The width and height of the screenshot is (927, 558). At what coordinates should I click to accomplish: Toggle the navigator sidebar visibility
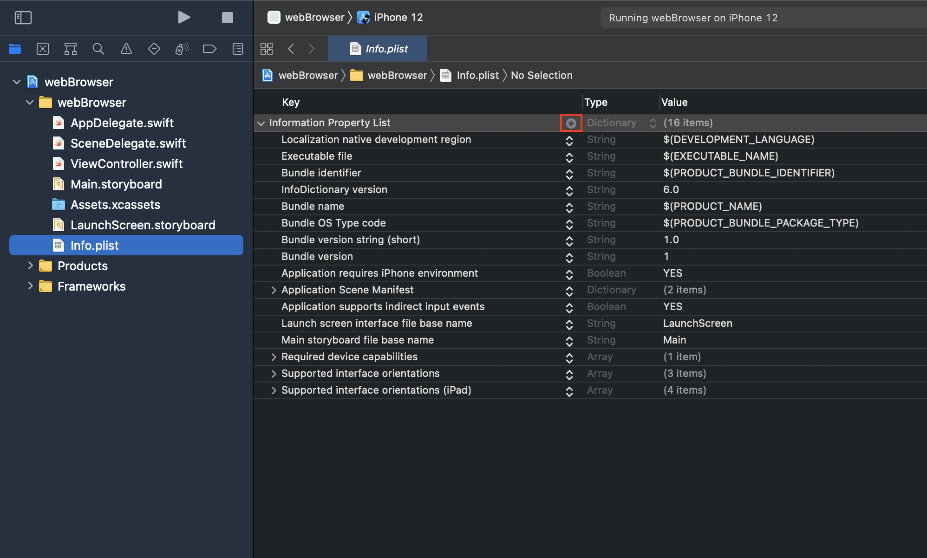click(x=23, y=18)
